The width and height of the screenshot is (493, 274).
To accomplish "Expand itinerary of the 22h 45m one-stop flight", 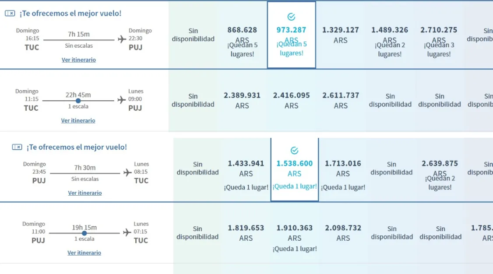I will point(78,120).
